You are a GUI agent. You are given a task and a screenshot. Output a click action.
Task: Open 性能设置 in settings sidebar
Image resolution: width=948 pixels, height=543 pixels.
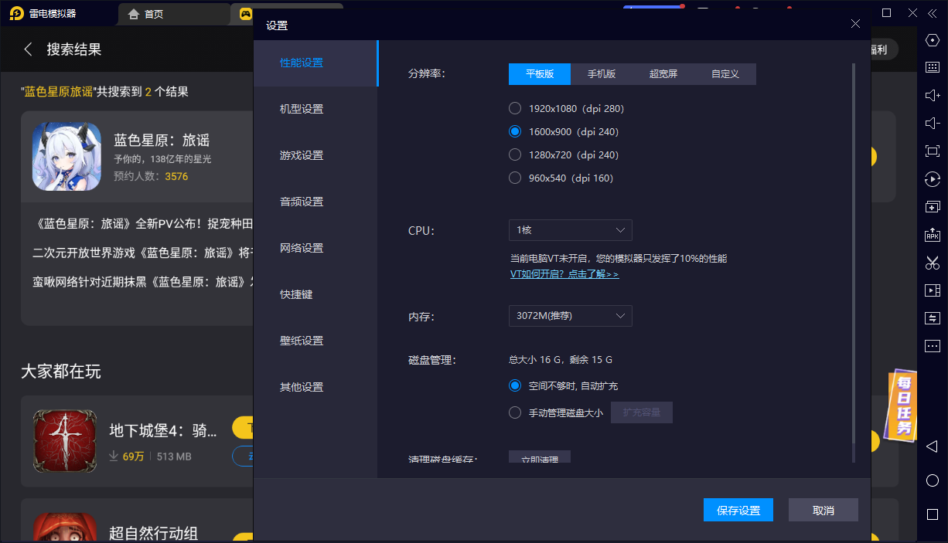pyautogui.click(x=315, y=63)
